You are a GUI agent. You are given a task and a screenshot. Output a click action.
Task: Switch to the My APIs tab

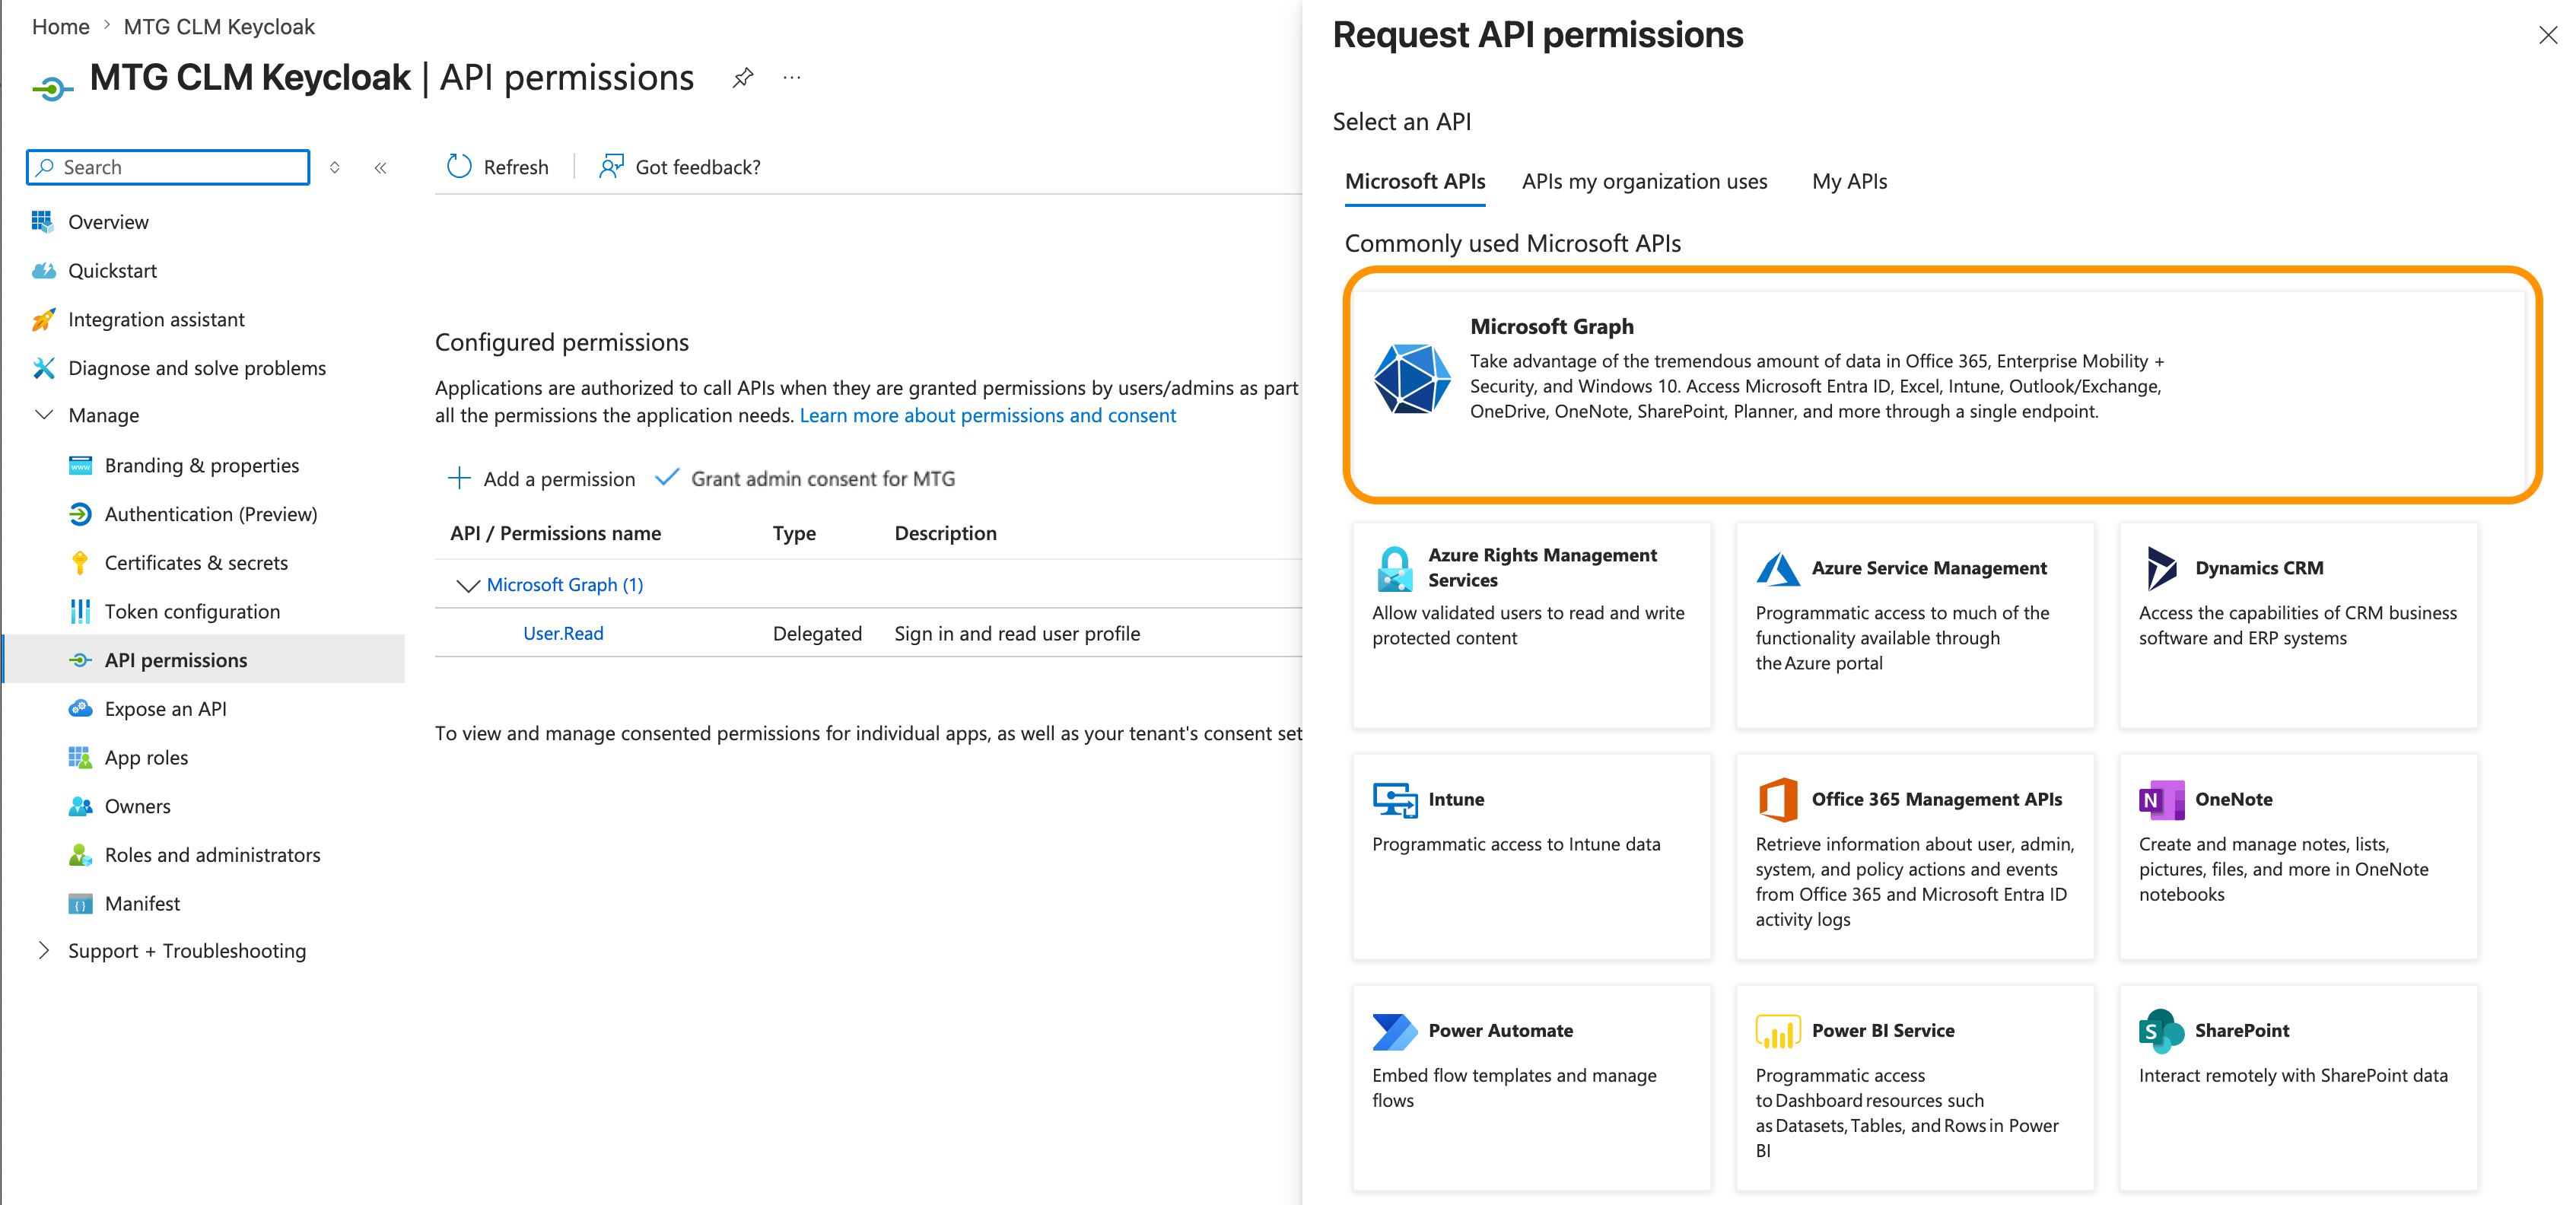(1849, 181)
